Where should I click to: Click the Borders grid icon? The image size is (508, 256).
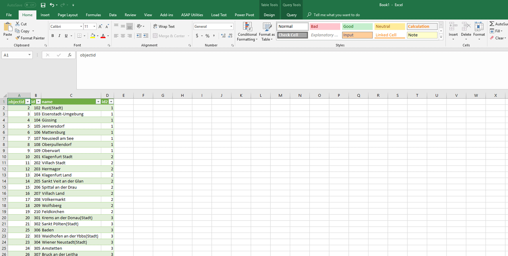pos(79,36)
